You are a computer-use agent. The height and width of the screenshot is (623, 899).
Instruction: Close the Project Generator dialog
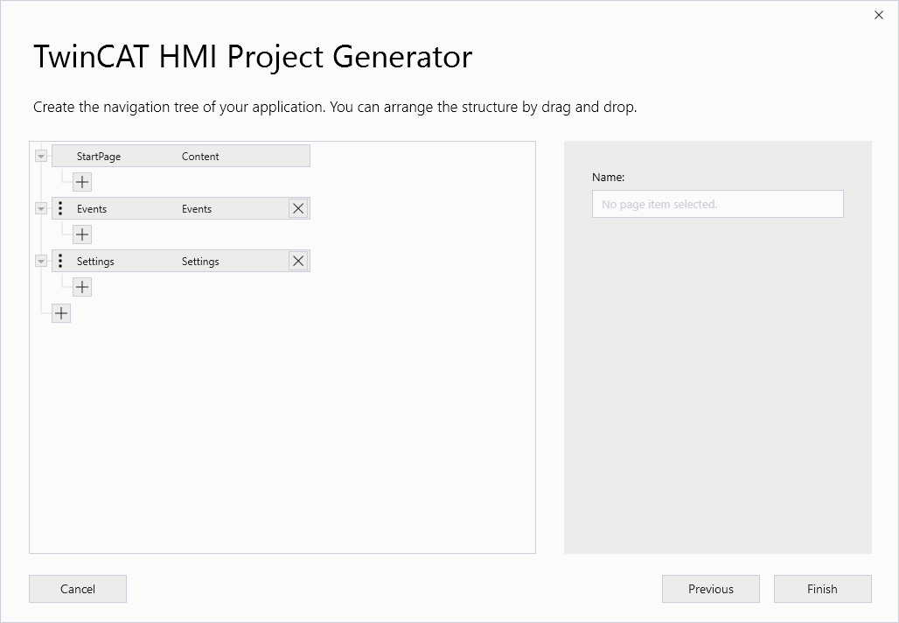pyautogui.click(x=879, y=15)
